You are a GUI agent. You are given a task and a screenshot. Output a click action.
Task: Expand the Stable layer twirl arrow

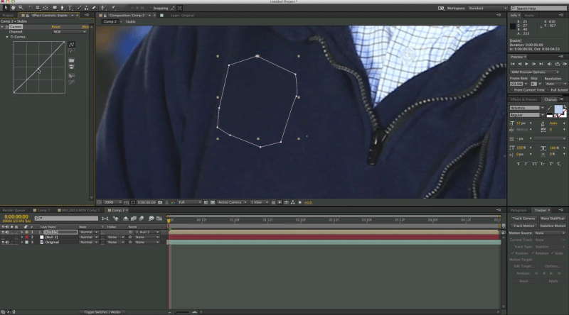point(22,232)
